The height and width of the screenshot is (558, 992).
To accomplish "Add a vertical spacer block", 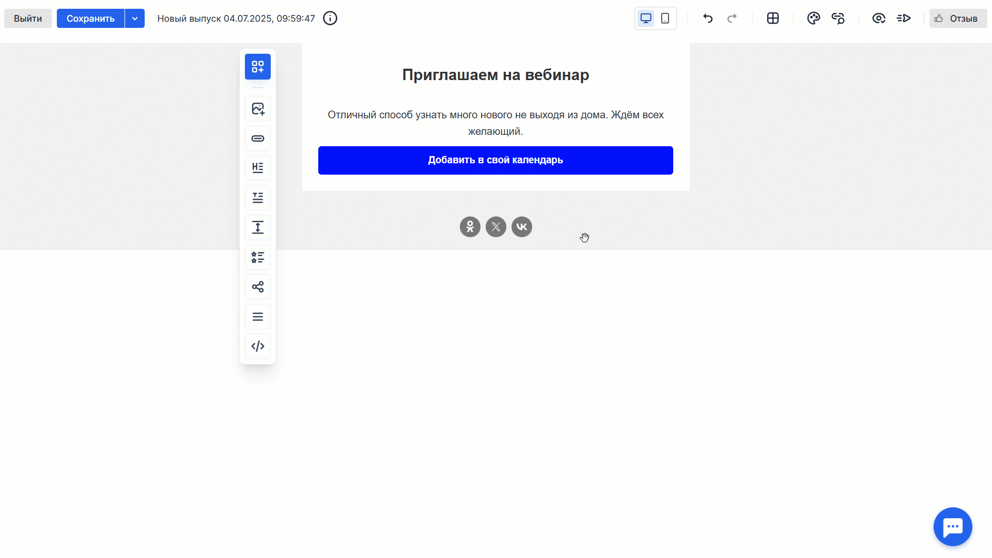I will (x=257, y=227).
